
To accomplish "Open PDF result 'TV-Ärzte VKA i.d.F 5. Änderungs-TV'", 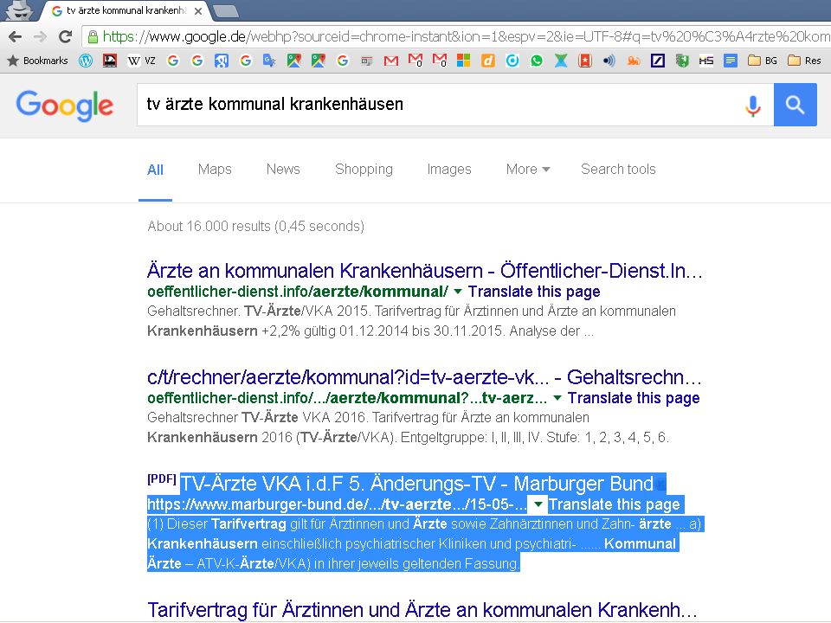I will pos(416,484).
